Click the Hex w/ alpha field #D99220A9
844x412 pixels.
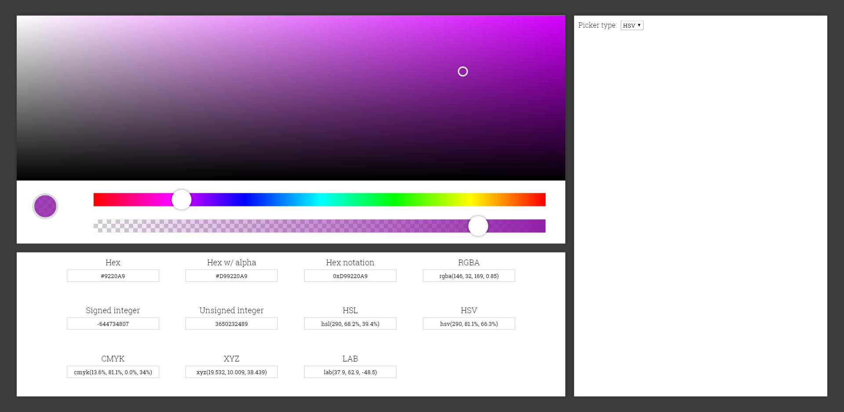[232, 276]
